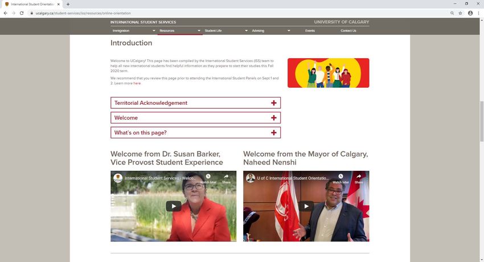Open the Chrome three-dot menu

479,13
